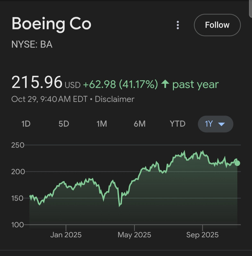The width and height of the screenshot is (252, 256).
Task: Switch to the 1M chart range
Action: click(102, 124)
